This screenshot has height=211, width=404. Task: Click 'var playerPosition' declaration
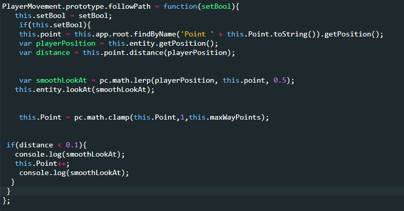point(57,44)
